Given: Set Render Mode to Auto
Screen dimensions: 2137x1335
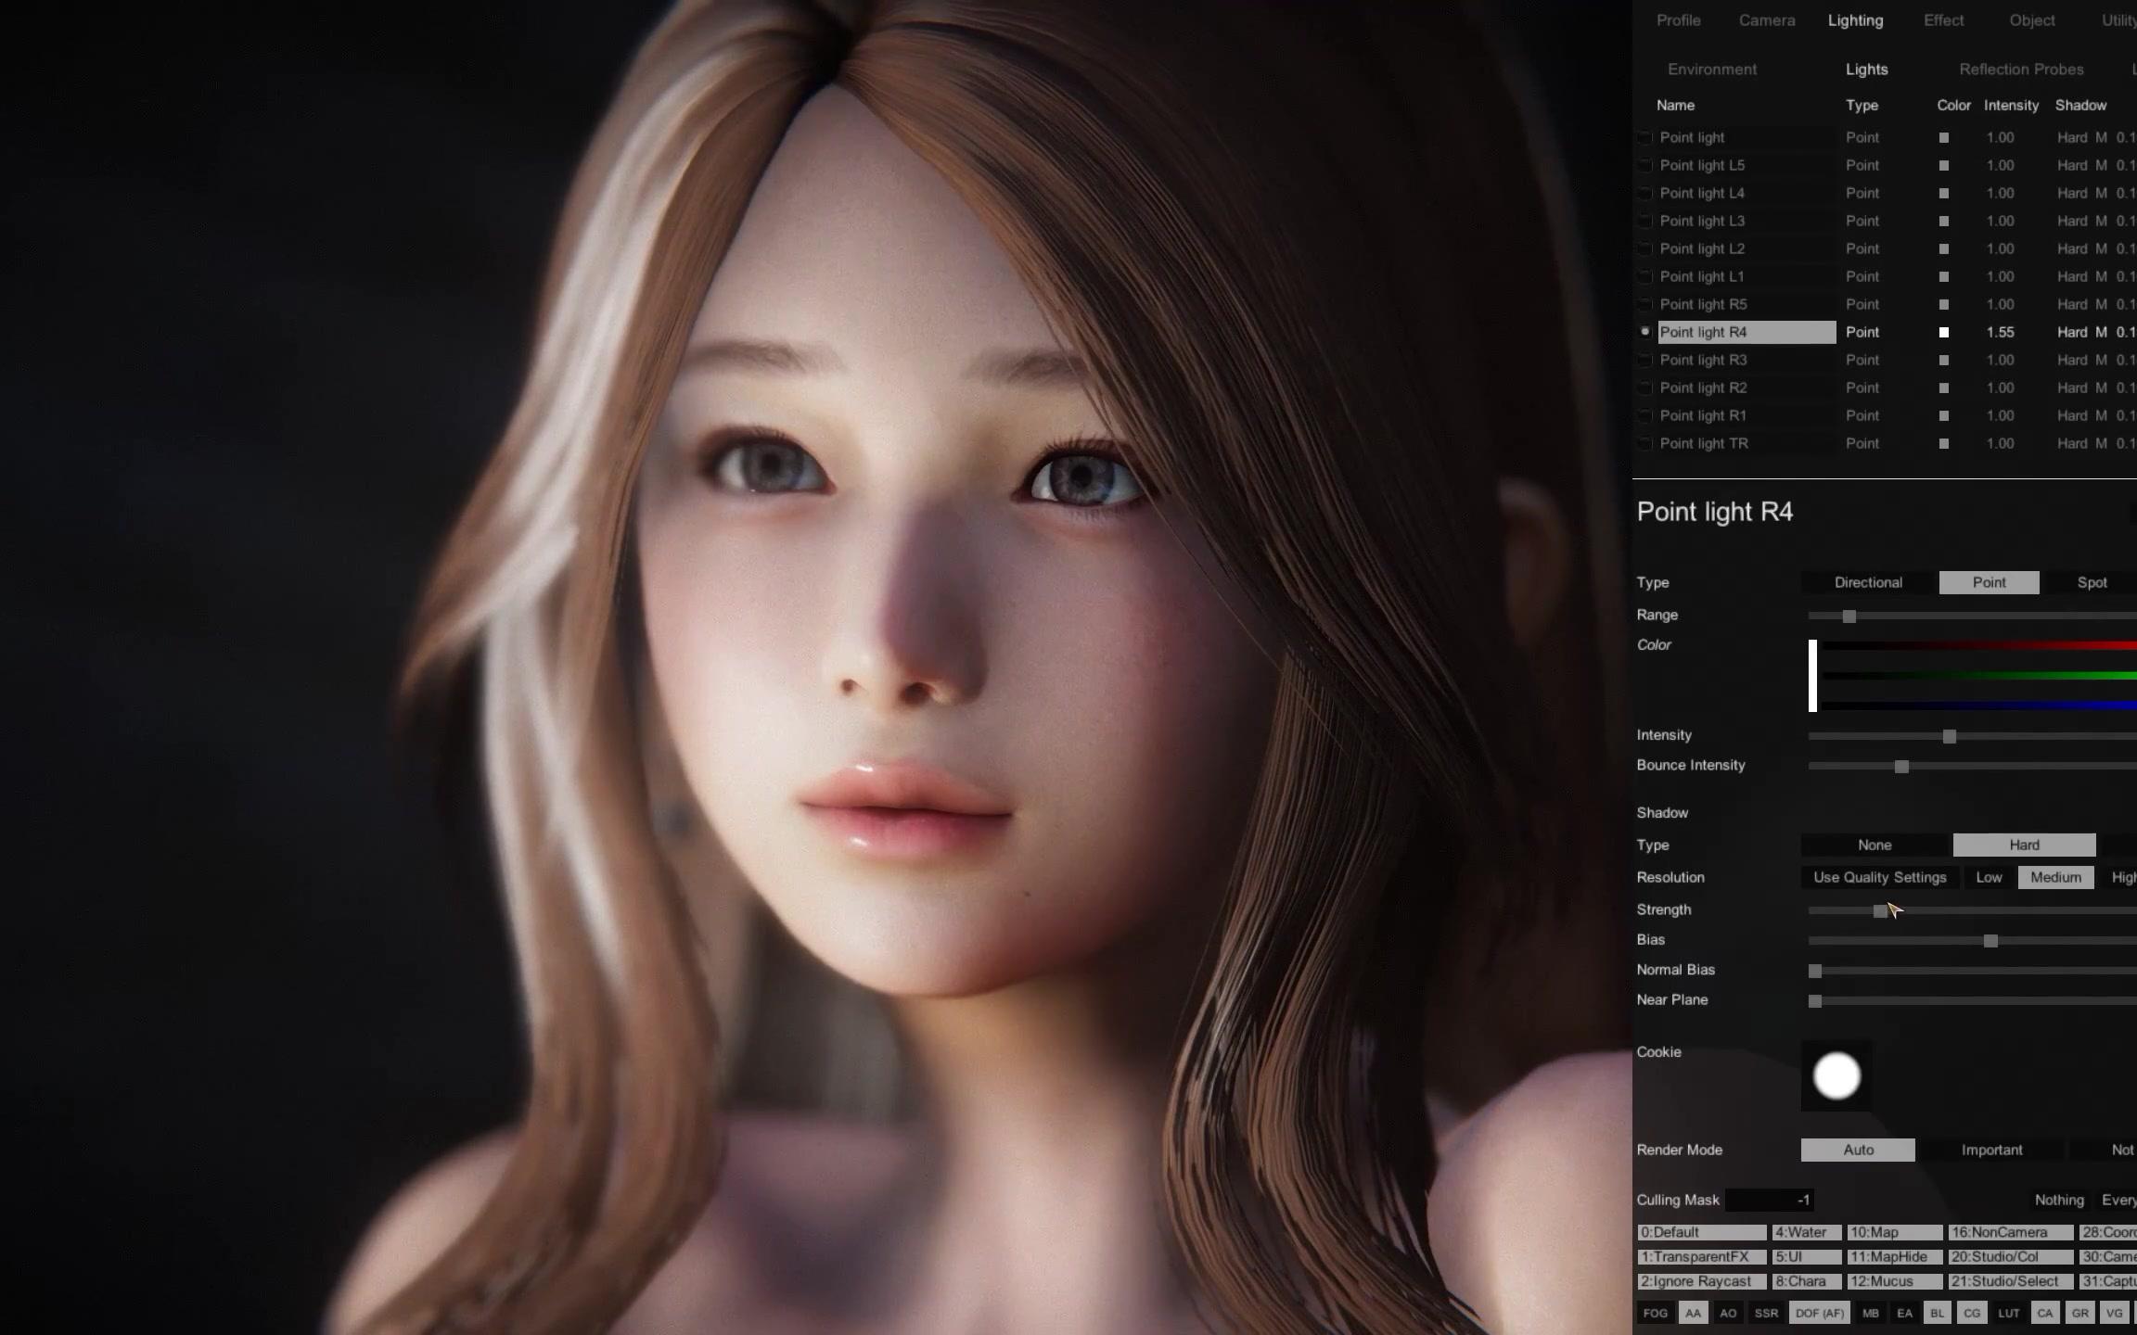Looking at the screenshot, I should [1858, 1150].
